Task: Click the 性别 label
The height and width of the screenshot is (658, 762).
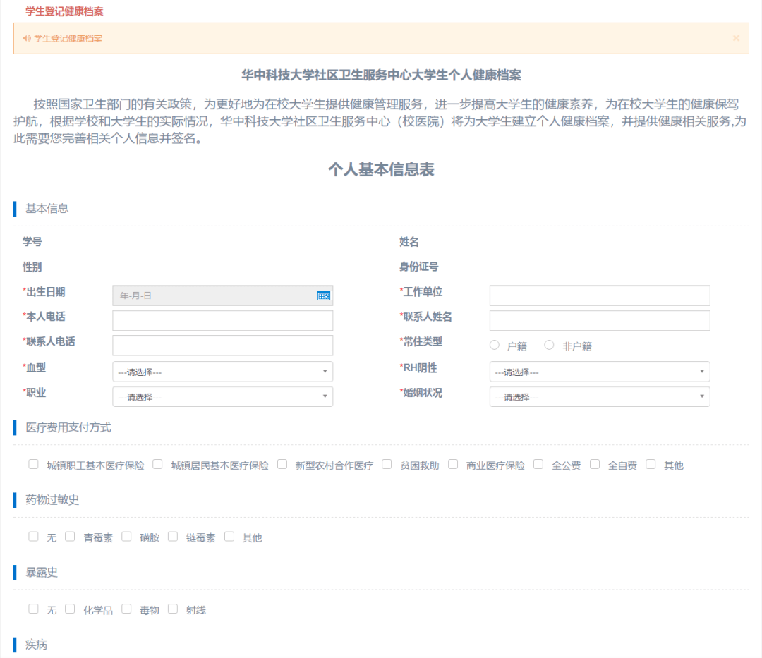Action: (32, 267)
